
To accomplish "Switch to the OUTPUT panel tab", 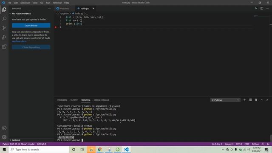I will tap(74, 100).
